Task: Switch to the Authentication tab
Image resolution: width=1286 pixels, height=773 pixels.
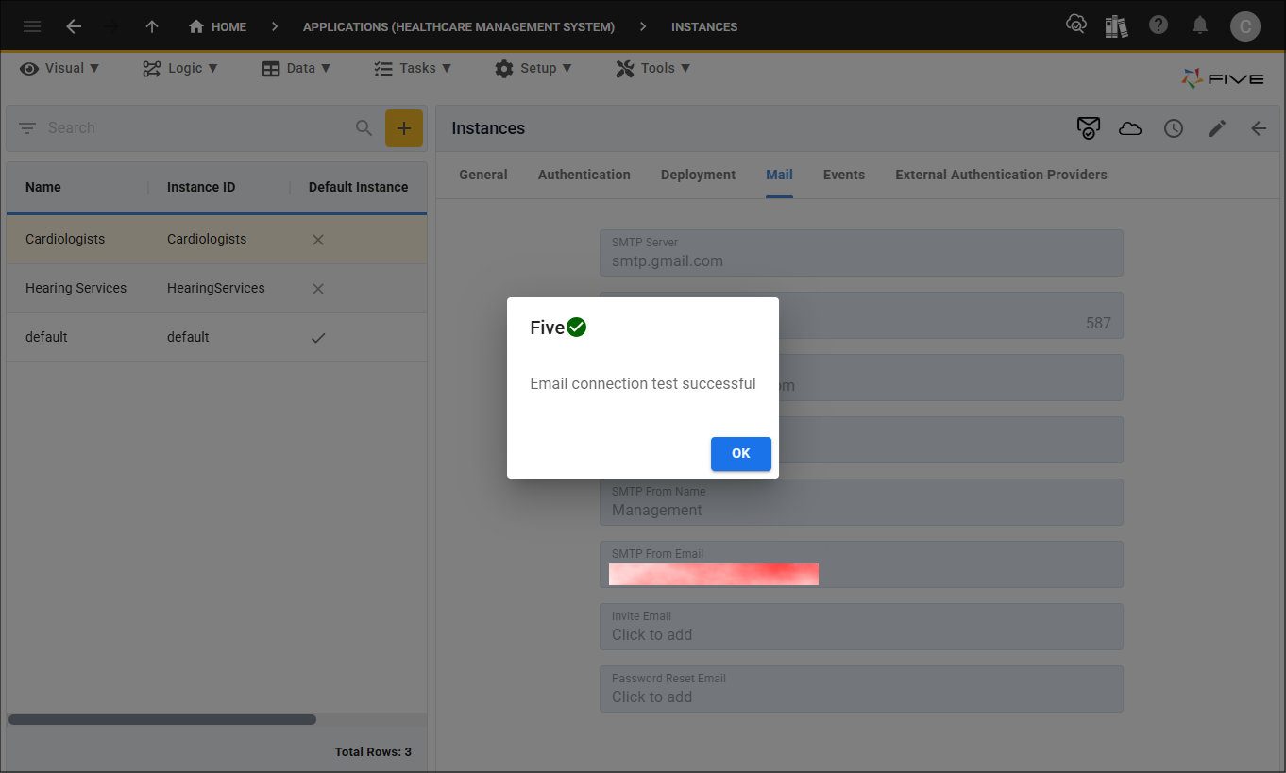Action: click(584, 175)
